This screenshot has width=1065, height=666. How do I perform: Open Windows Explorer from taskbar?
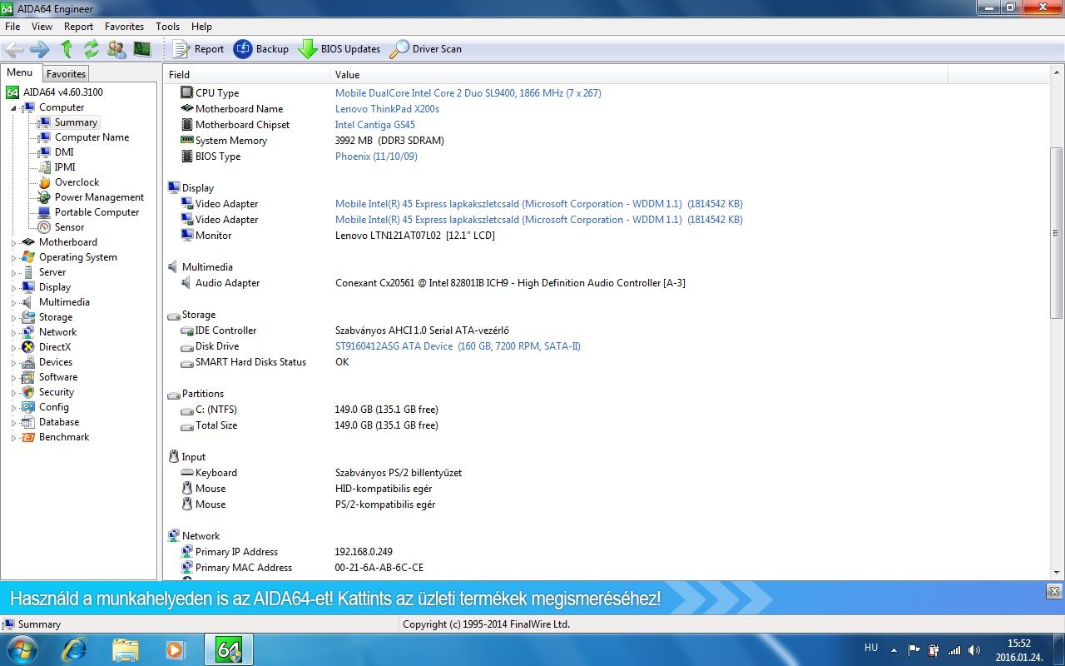(x=125, y=649)
